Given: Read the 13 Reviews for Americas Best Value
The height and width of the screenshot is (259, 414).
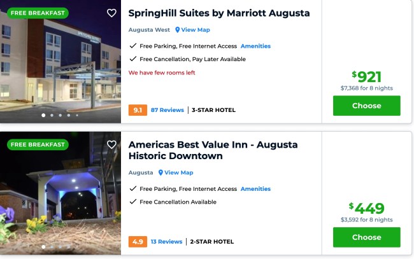Looking at the screenshot, I should [166, 242].
